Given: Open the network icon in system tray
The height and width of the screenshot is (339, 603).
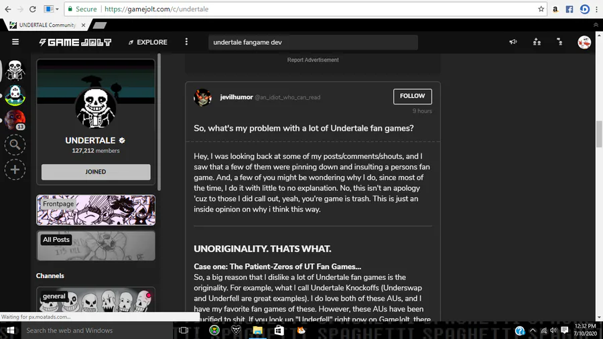Looking at the screenshot, I should 543,330.
